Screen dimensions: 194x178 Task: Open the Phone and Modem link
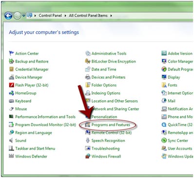pyautogui.click(x=180, y=117)
